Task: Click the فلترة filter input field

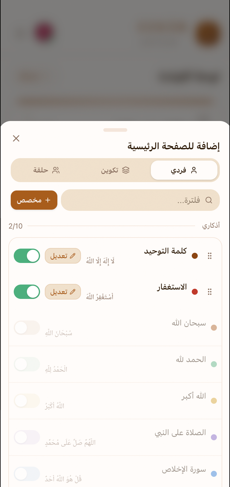Action: [140, 200]
